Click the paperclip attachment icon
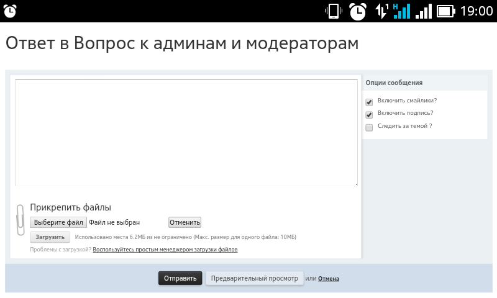 coord(20,220)
